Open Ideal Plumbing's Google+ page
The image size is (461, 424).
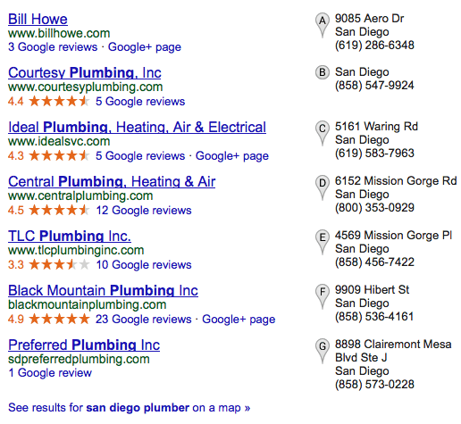(232, 156)
